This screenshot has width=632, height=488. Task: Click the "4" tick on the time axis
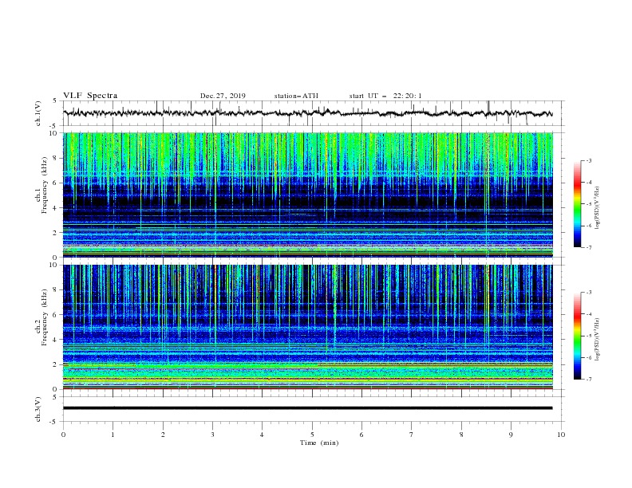(x=263, y=435)
